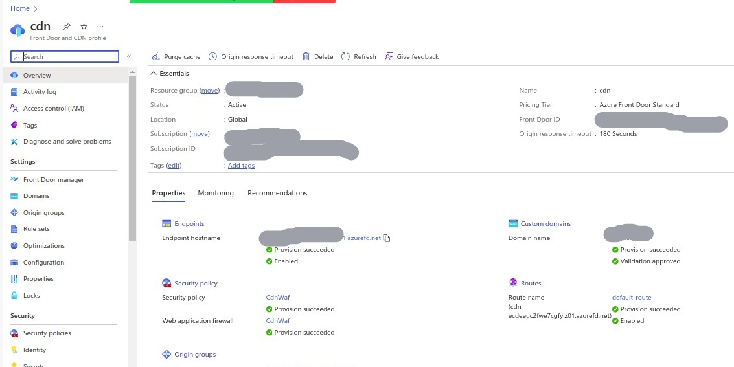Mark cdn profile as favorite star
This screenshot has width=734, height=367.
pos(84,26)
